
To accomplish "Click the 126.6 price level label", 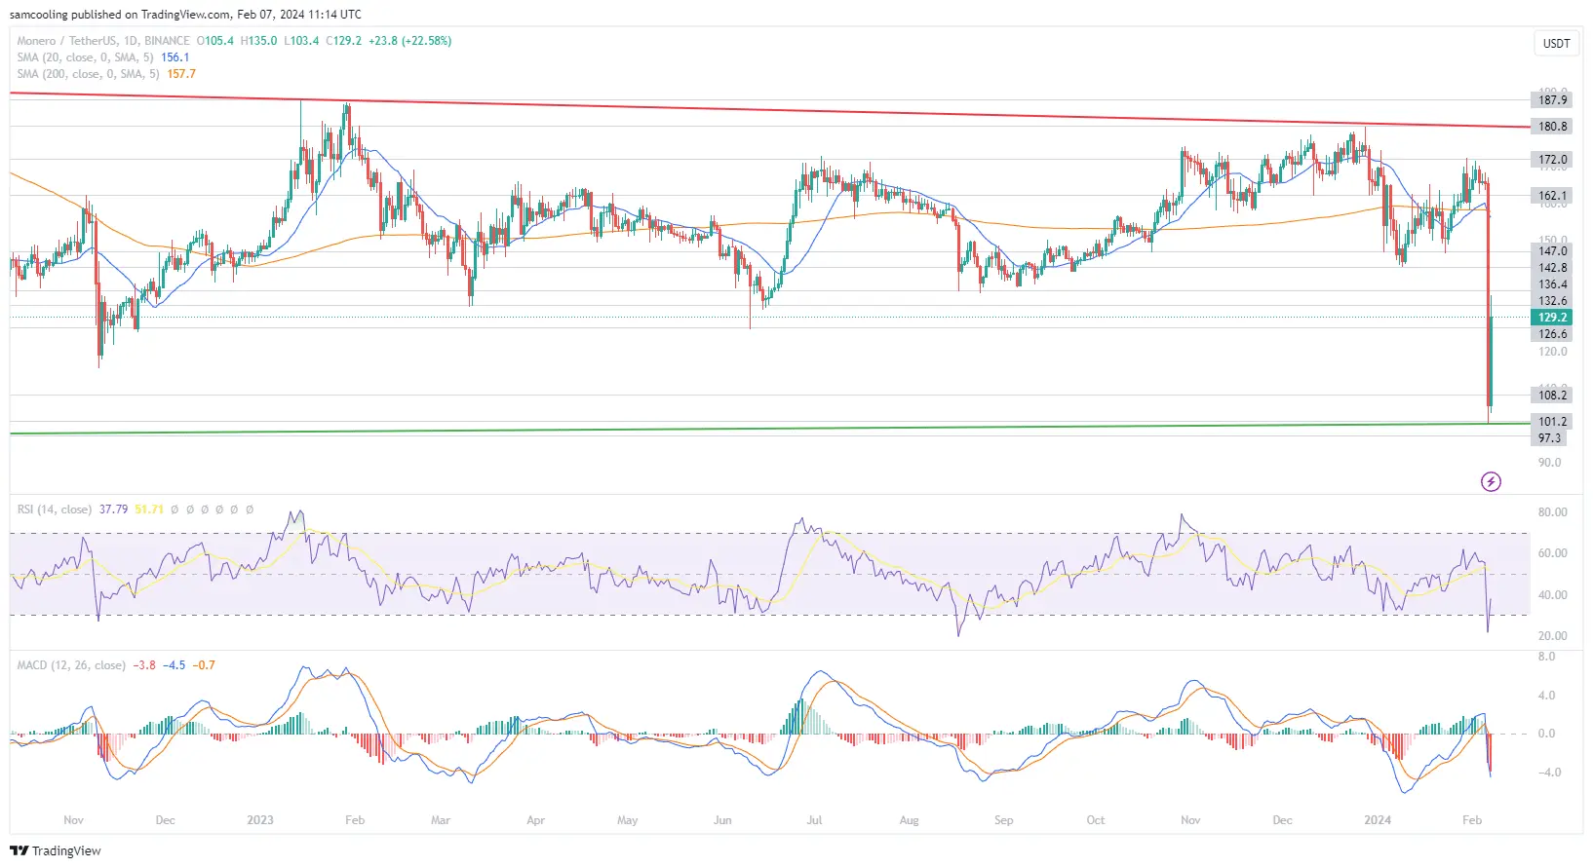I will pos(1552,334).
